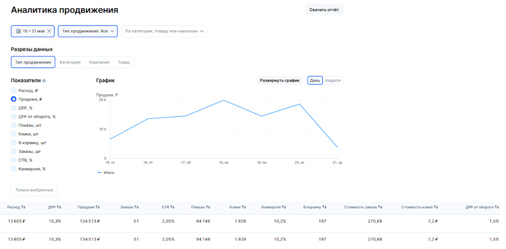Open calendar icon in date filter
506x249 pixels.
point(19,31)
